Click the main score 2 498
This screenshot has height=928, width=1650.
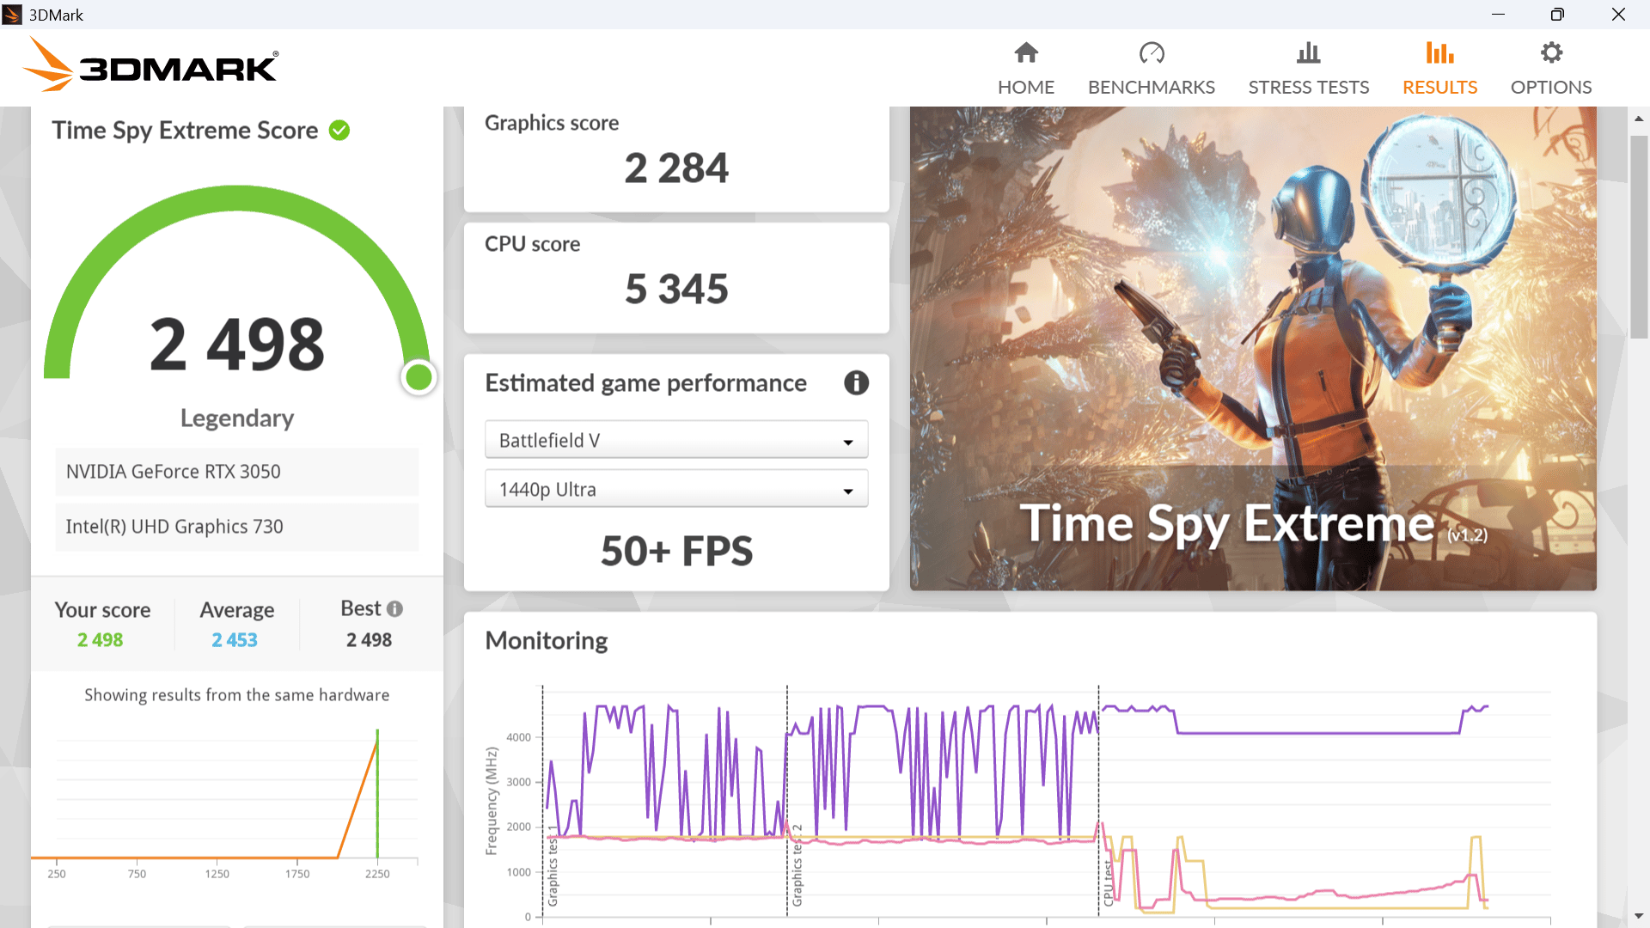[x=236, y=345]
